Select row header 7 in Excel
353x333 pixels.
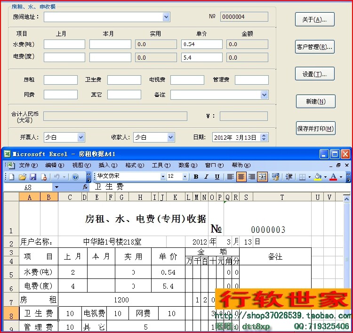(x=11, y=300)
